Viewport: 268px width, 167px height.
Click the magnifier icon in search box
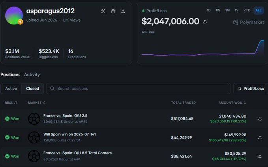(x=52, y=89)
